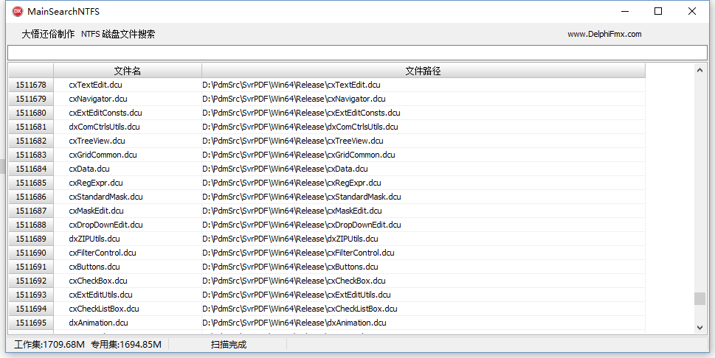
Task: Select the cxCheckBox.dcu file name
Action: click(x=98, y=281)
